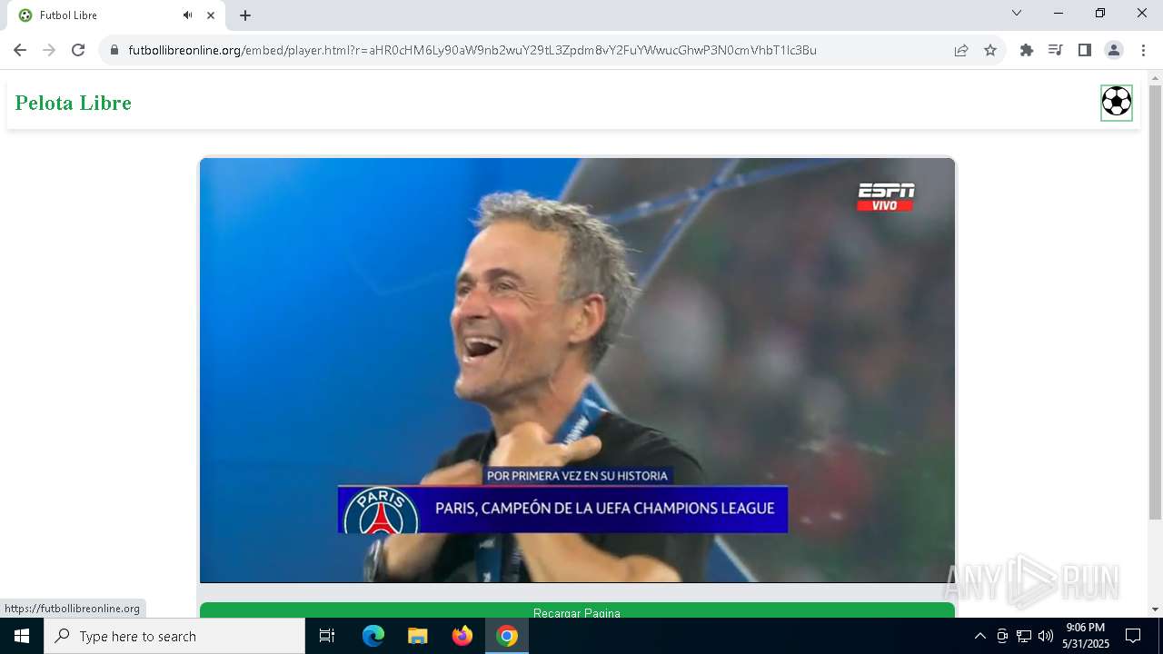Go forward in browser history
Image resolution: width=1163 pixels, height=654 pixels.
(x=49, y=50)
